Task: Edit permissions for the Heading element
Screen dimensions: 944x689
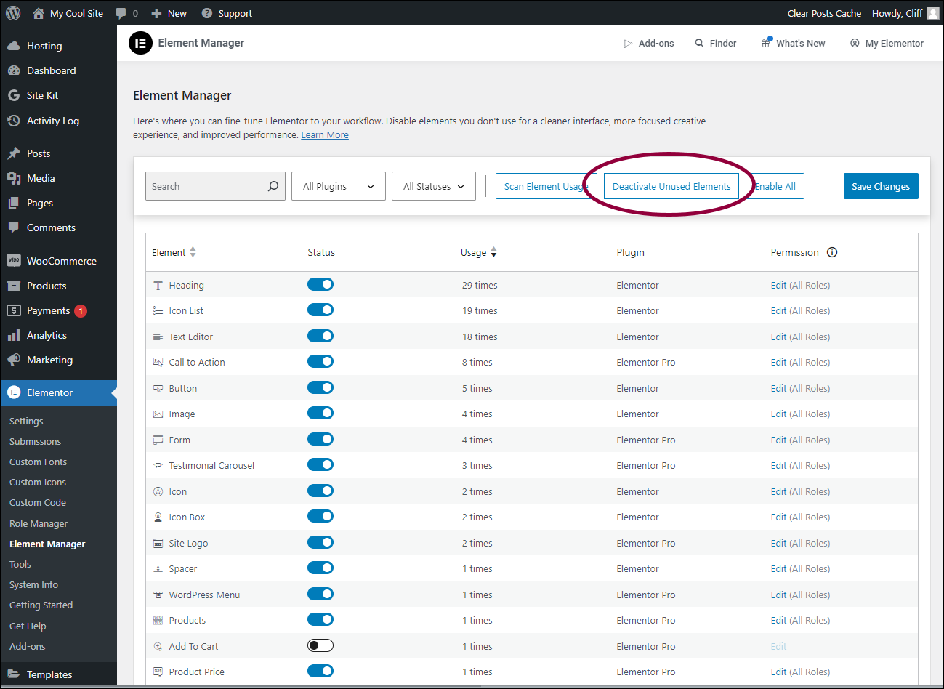Action: (778, 286)
